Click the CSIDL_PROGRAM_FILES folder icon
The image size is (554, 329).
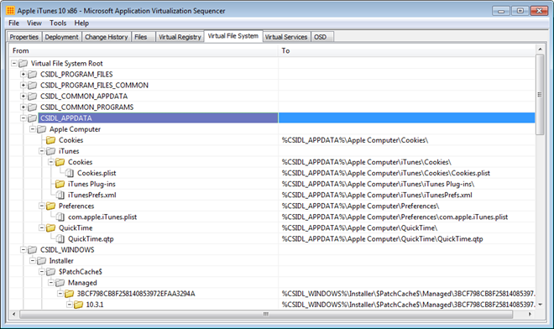click(33, 75)
